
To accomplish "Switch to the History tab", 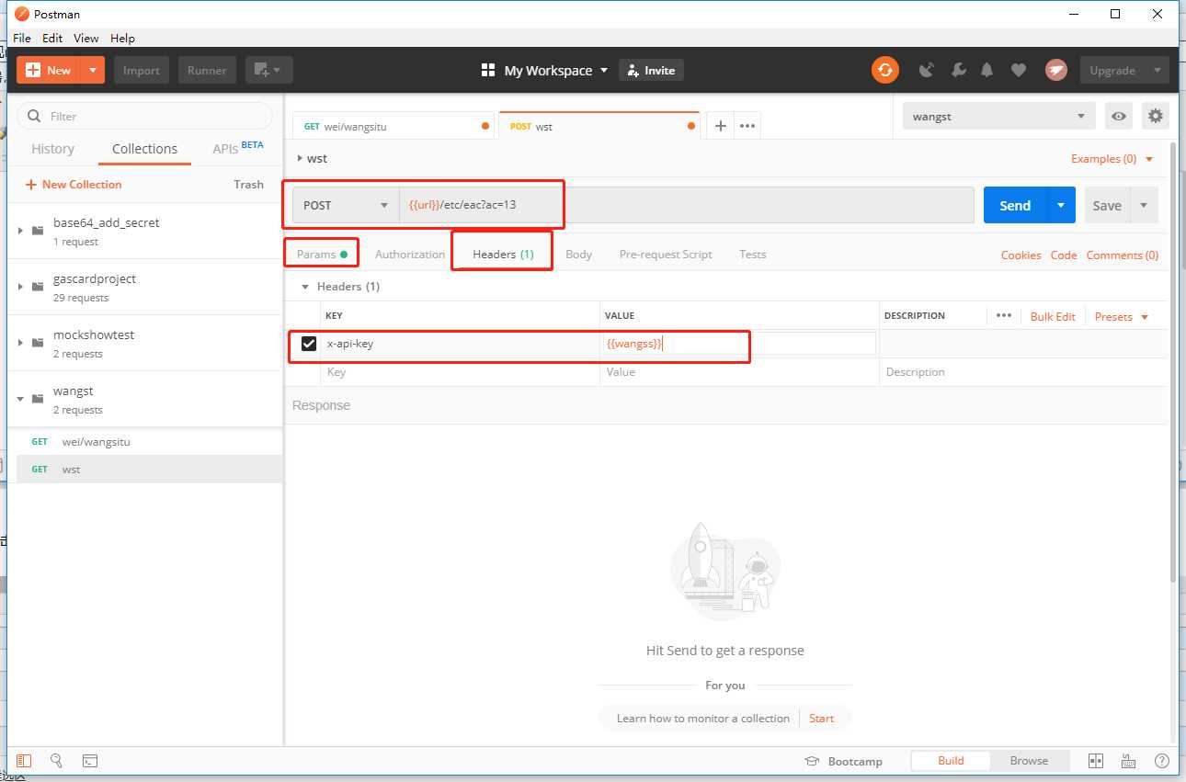I will [x=52, y=149].
